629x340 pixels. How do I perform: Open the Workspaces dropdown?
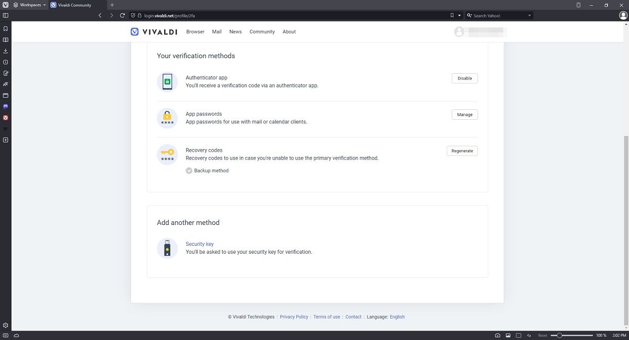click(x=30, y=5)
